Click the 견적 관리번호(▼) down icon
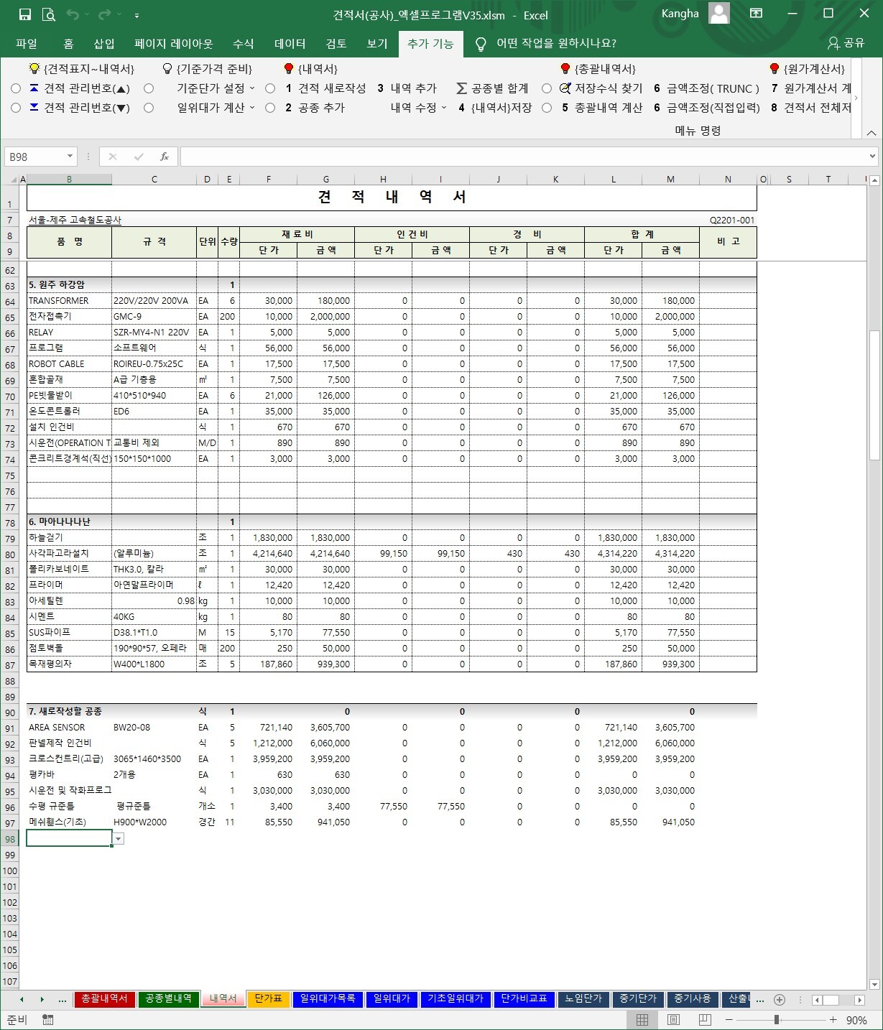 34,108
